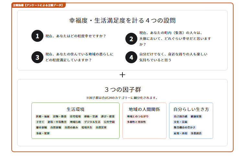
Task: Click the number 2 circle icon
Action: [131, 39]
